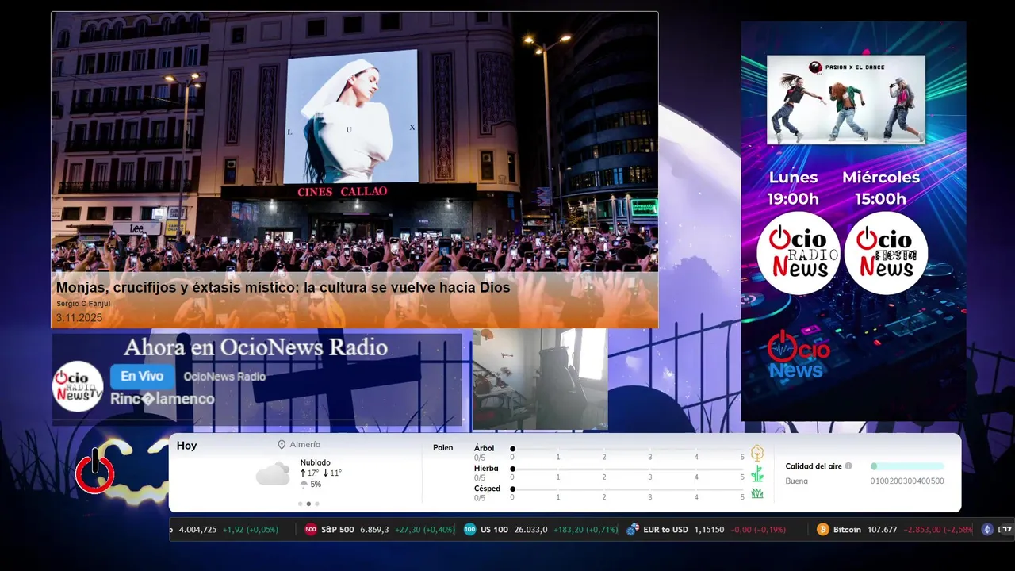Click the OcioNews Radio station label
1015x571 pixels.
(224, 377)
